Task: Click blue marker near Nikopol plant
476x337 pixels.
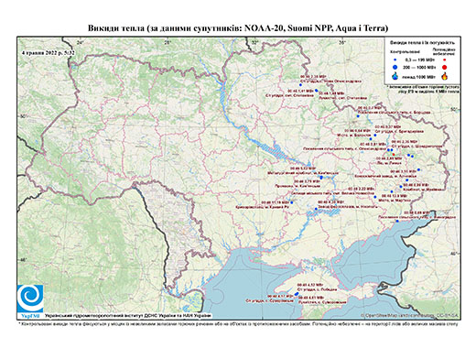Action: tap(316, 209)
